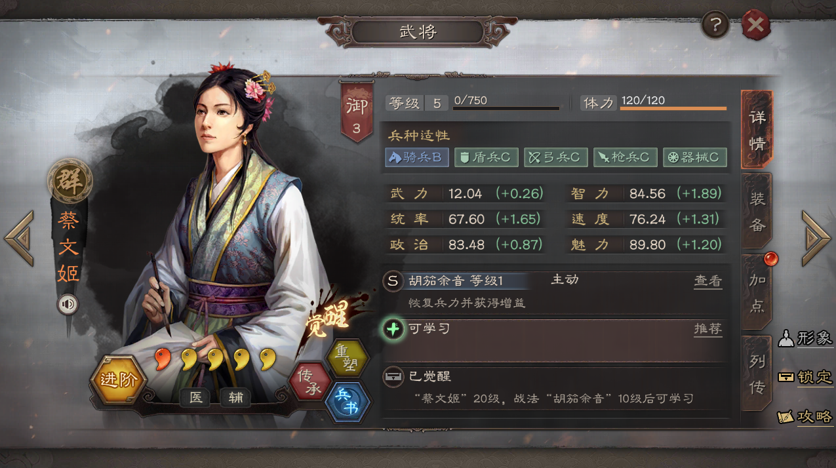Click the green plus skill slot icon
Image resolution: width=836 pixels, height=468 pixels.
[393, 329]
